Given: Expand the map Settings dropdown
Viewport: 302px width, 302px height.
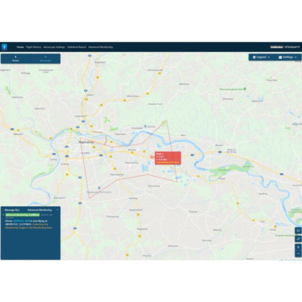Looking at the screenshot, I should click(x=288, y=57).
